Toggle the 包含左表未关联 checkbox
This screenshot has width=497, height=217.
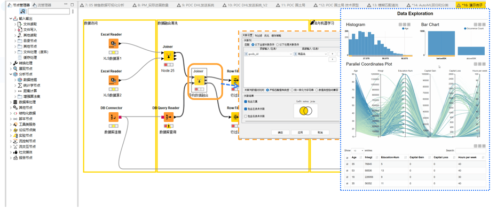tap(246, 109)
